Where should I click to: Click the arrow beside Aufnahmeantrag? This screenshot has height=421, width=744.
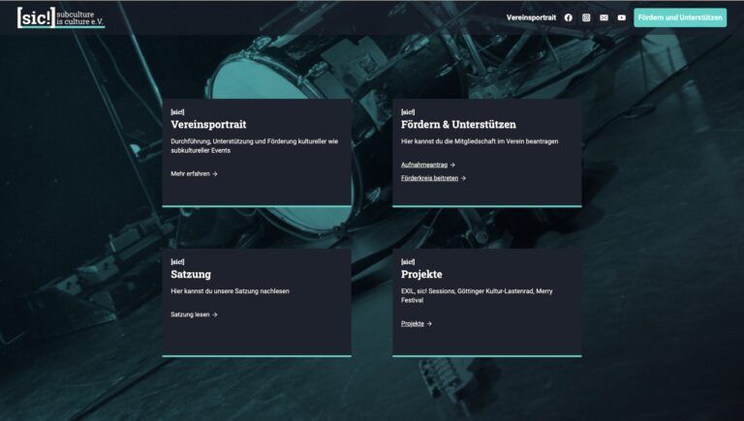point(452,165)
